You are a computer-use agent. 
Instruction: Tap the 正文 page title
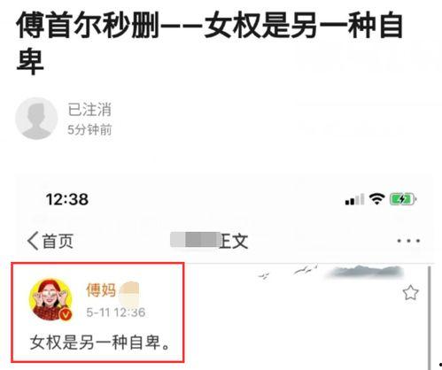click(x=233, y=242)
